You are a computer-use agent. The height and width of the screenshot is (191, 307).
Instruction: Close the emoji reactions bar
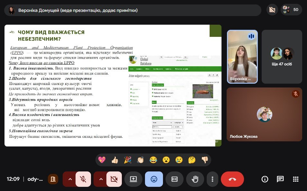[x=154, y=179]
